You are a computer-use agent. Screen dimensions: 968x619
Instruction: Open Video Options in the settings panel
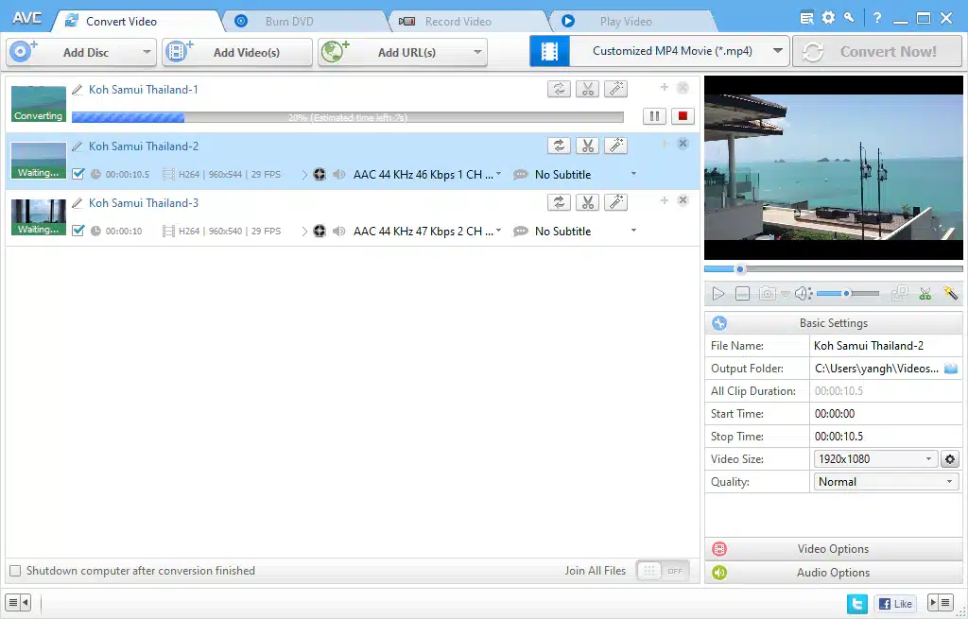pyautogui.click(x=832, y=549)
